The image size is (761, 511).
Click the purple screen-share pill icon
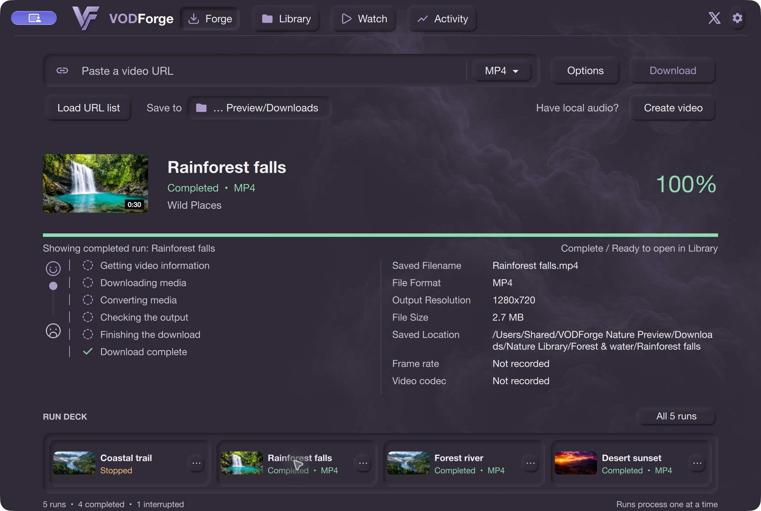[x=34, y=18]
